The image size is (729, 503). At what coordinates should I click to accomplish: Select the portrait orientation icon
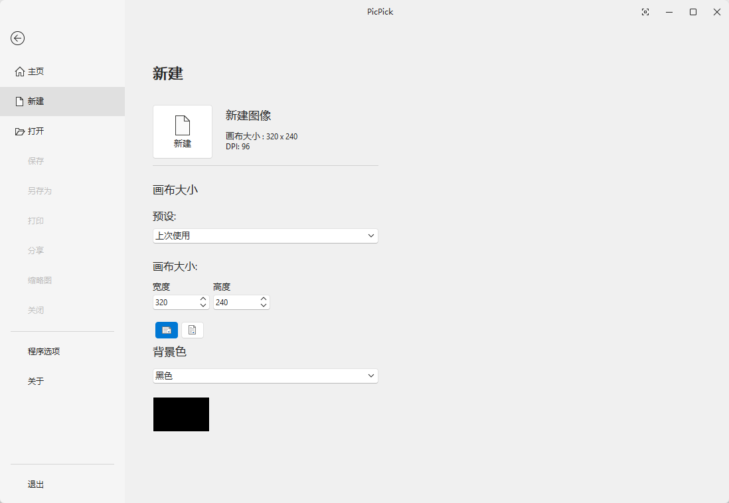coord(193,330)
